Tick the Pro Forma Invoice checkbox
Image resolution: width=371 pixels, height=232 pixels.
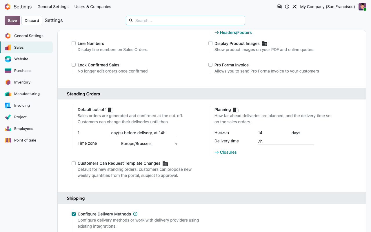[210, 65]
